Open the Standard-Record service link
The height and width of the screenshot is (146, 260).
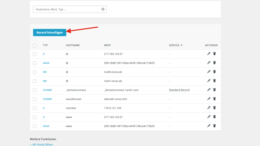[x=179, y=90]
